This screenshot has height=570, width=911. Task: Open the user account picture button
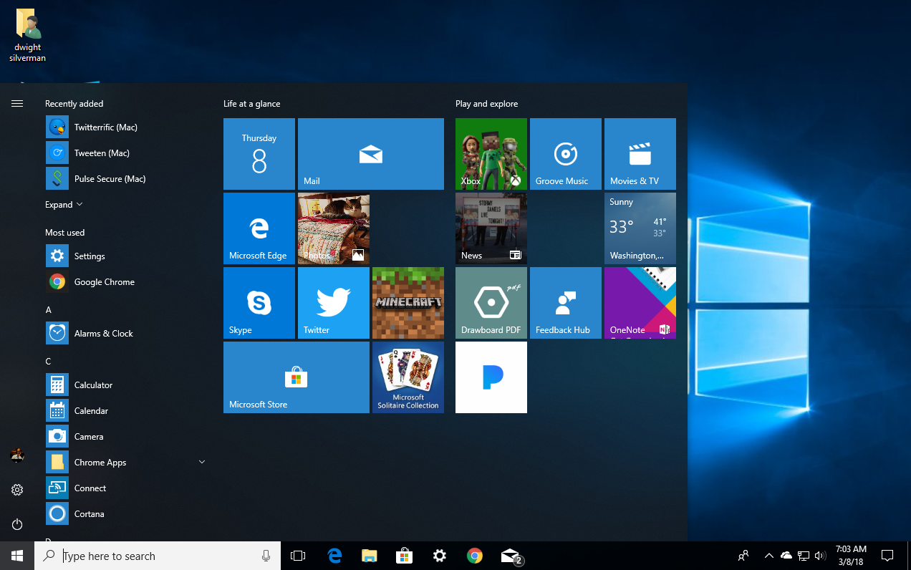(x=17, y=455)
